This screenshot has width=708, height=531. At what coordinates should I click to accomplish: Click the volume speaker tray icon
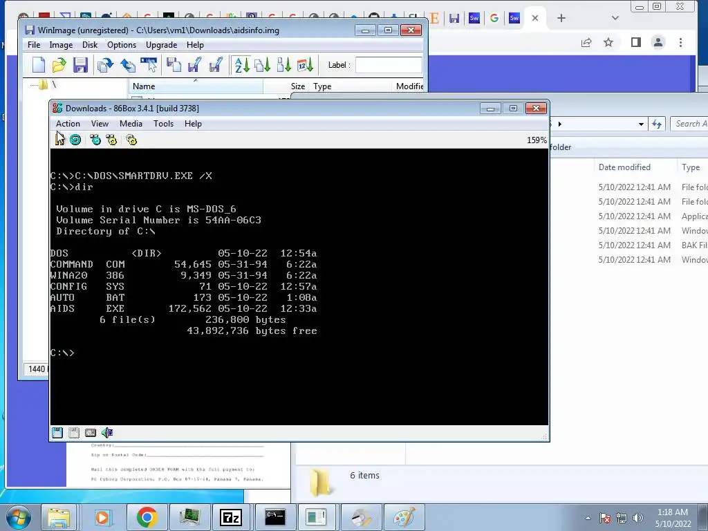(x=637, y=518)
